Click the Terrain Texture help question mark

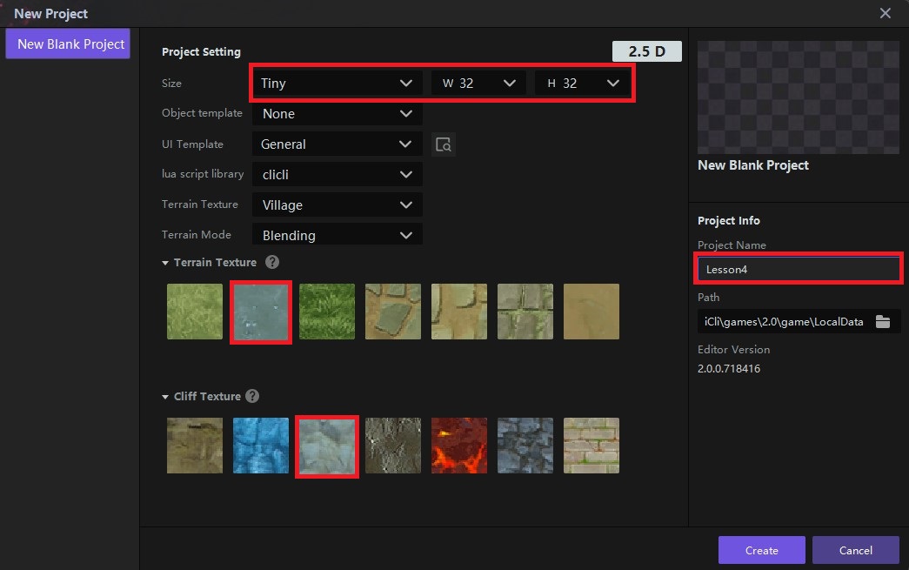tap(272, 262)
